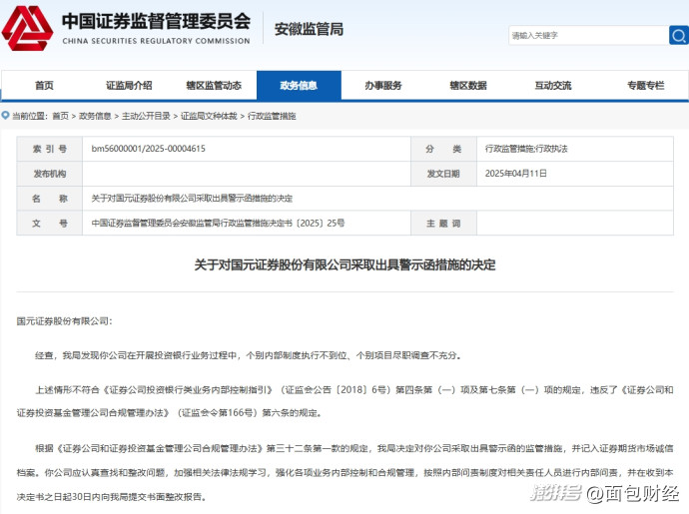
Task: Click 主动公开目录 breadcrumb link
Action: (146, 116)
